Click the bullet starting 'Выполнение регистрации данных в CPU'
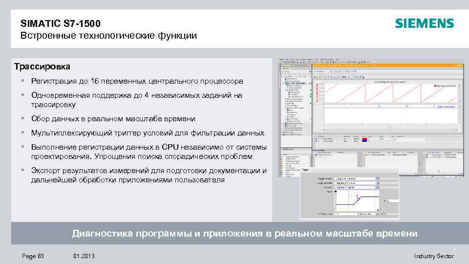 (149, 152)
